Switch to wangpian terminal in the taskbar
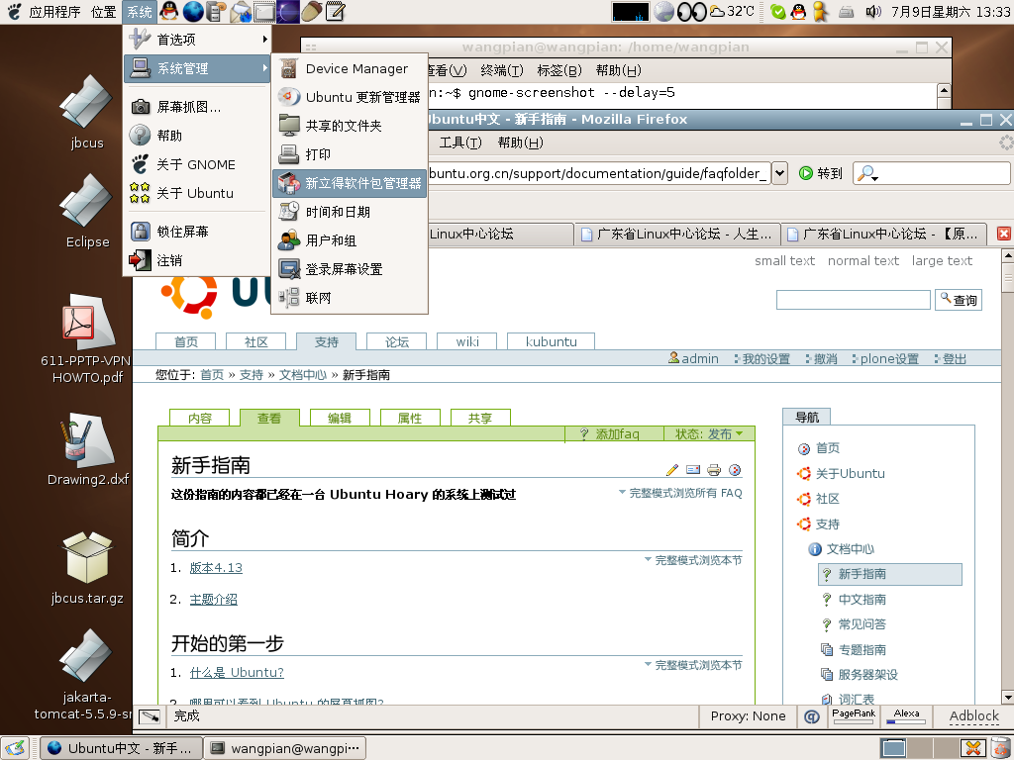1014x760 pixels. [x=285, y=748]
